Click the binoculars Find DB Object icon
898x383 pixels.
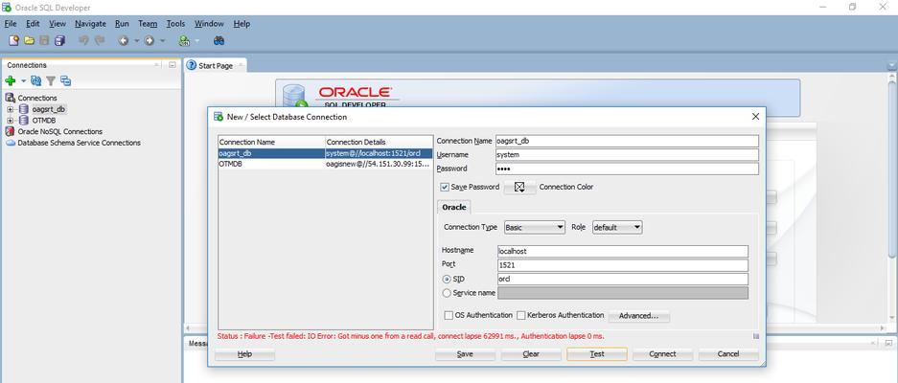[219, 40]
